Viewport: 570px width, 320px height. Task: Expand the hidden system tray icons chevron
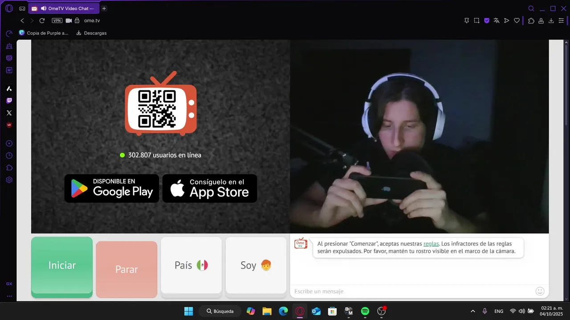473,311
